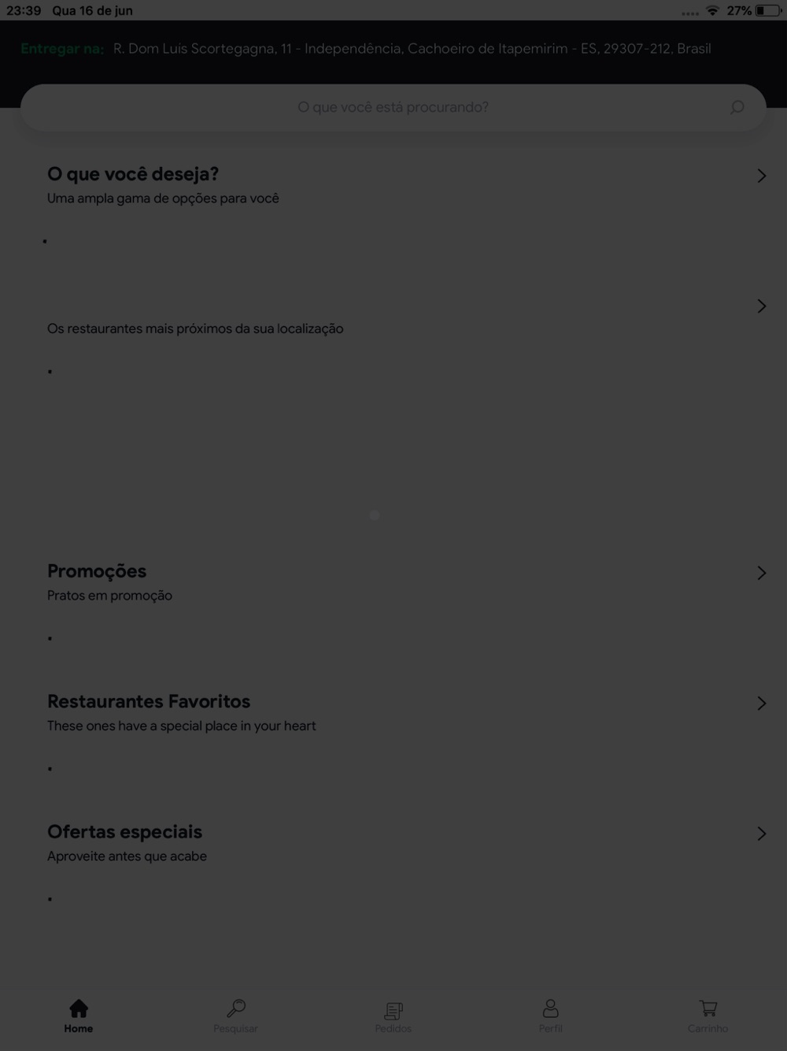Open the Pedidos orders icon
The image size is (787, 1051).
(393, 1010)
